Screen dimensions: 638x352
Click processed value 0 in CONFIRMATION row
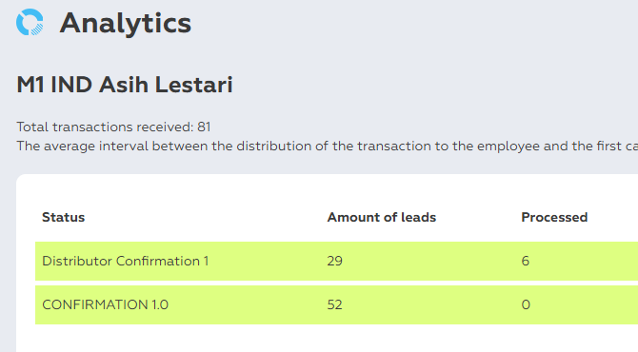(526, 304)
